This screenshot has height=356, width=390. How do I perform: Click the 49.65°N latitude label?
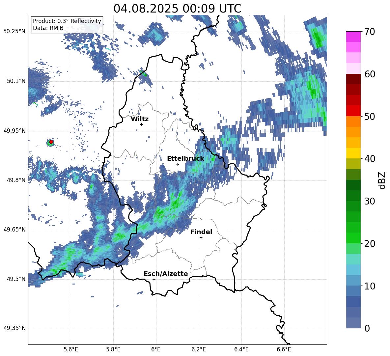15,230
